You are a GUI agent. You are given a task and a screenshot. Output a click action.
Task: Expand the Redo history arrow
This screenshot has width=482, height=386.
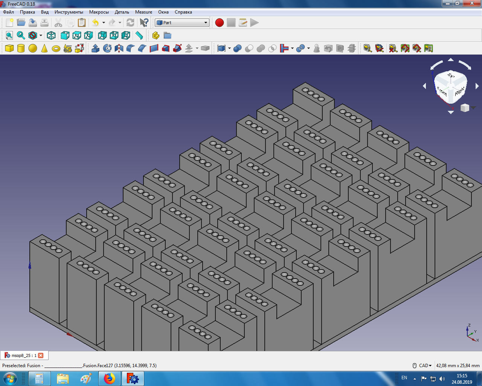[120, 23]
